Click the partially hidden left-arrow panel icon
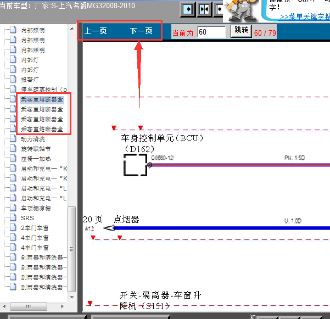The image size is (330, 319). coord(219,9)
